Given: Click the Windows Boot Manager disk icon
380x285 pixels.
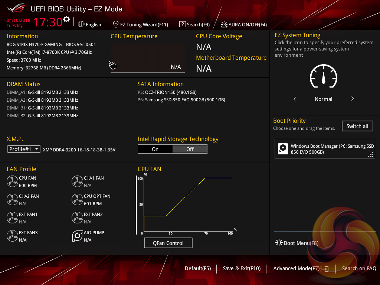Looking at the screenshot, I should click(x=283, y=149).
